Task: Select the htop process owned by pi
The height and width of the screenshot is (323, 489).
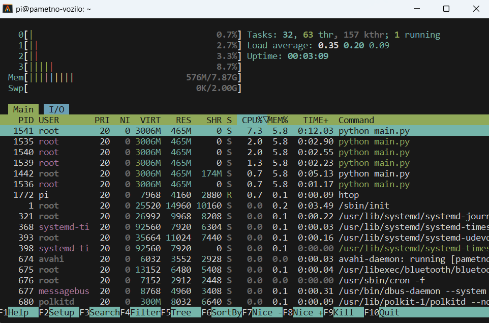Action: coord(203,194)
